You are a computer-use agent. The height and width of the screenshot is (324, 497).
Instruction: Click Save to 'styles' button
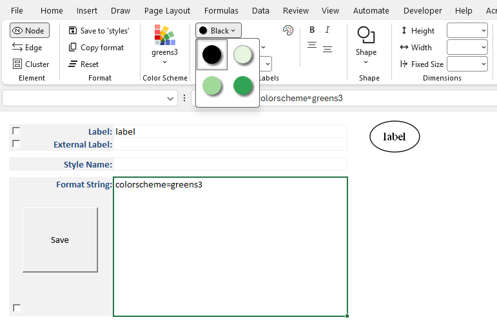(99, 30)
